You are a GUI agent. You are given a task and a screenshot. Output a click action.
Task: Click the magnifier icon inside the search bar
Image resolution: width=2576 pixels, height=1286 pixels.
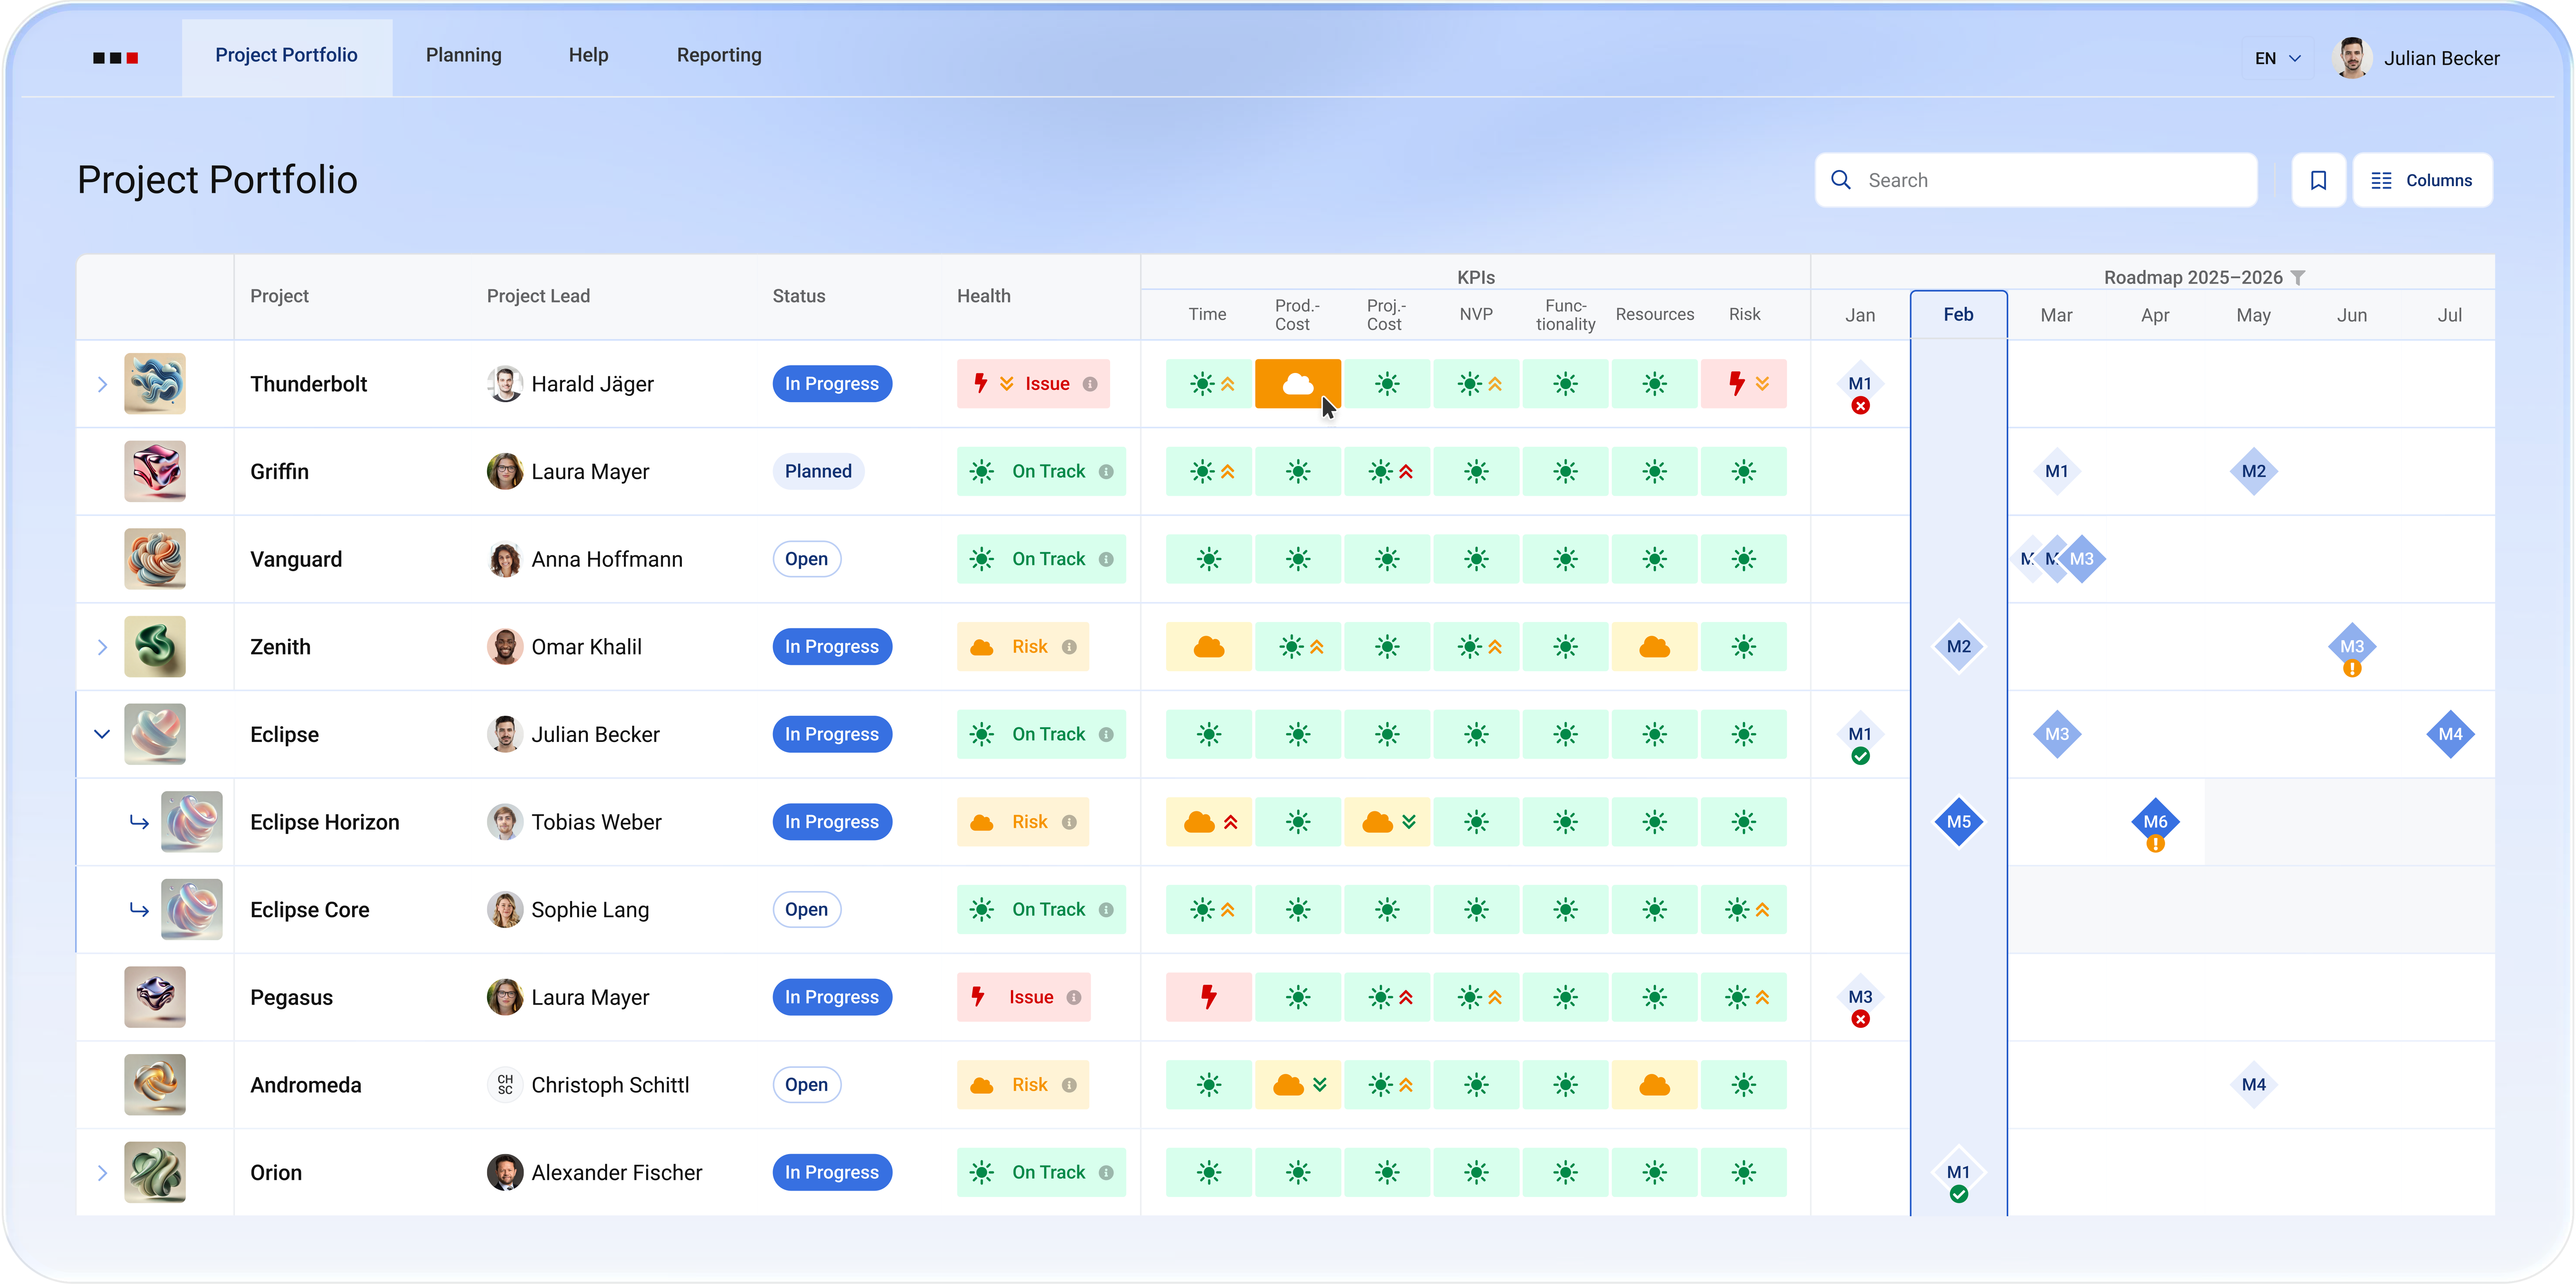(x=1841, y=180)
